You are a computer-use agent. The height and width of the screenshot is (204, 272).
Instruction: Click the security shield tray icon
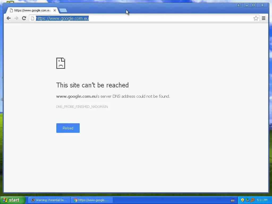243,200
